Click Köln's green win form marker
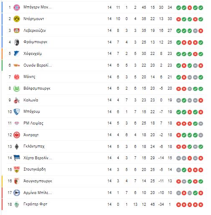This screenshot has width=211, height=215. [x=184, y=100]
